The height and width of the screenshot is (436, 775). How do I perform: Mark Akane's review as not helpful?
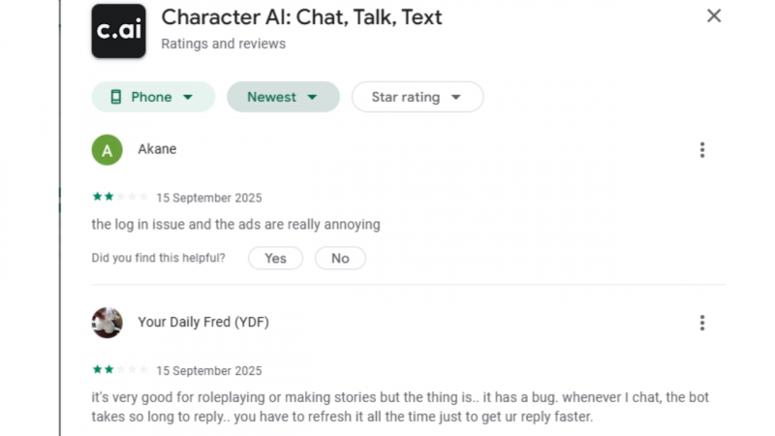340,258
